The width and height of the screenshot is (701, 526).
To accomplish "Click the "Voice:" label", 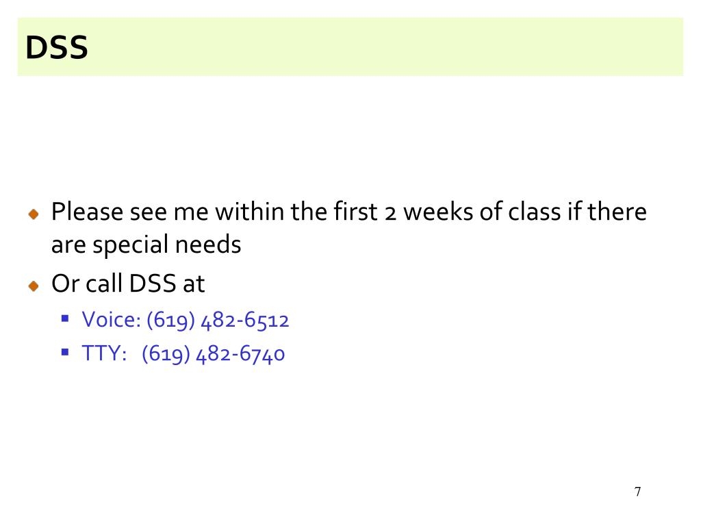I will click(112, 320).
